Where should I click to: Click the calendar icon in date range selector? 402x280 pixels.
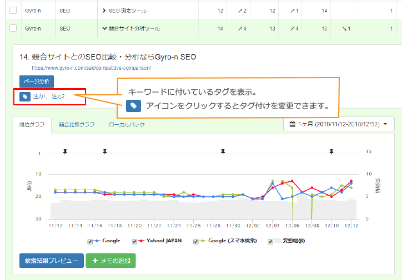[292, 124]
